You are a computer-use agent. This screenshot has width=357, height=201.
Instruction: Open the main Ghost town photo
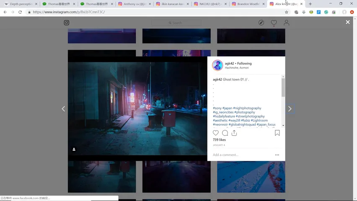pyautogui.click(x=137, y=108)
